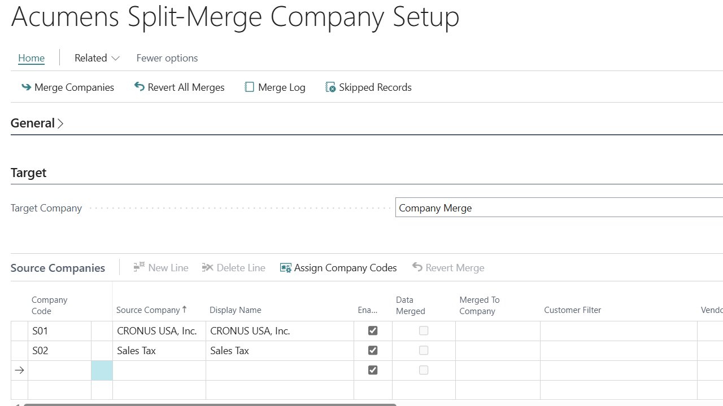Screen dimensions: 723x406
Task: Click the empty Company Code cell in new row
Action: click(59, 370)
